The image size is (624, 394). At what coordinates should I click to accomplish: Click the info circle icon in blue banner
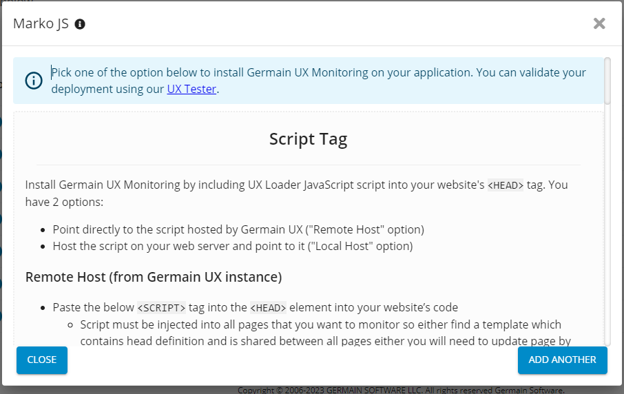(33, 81)
